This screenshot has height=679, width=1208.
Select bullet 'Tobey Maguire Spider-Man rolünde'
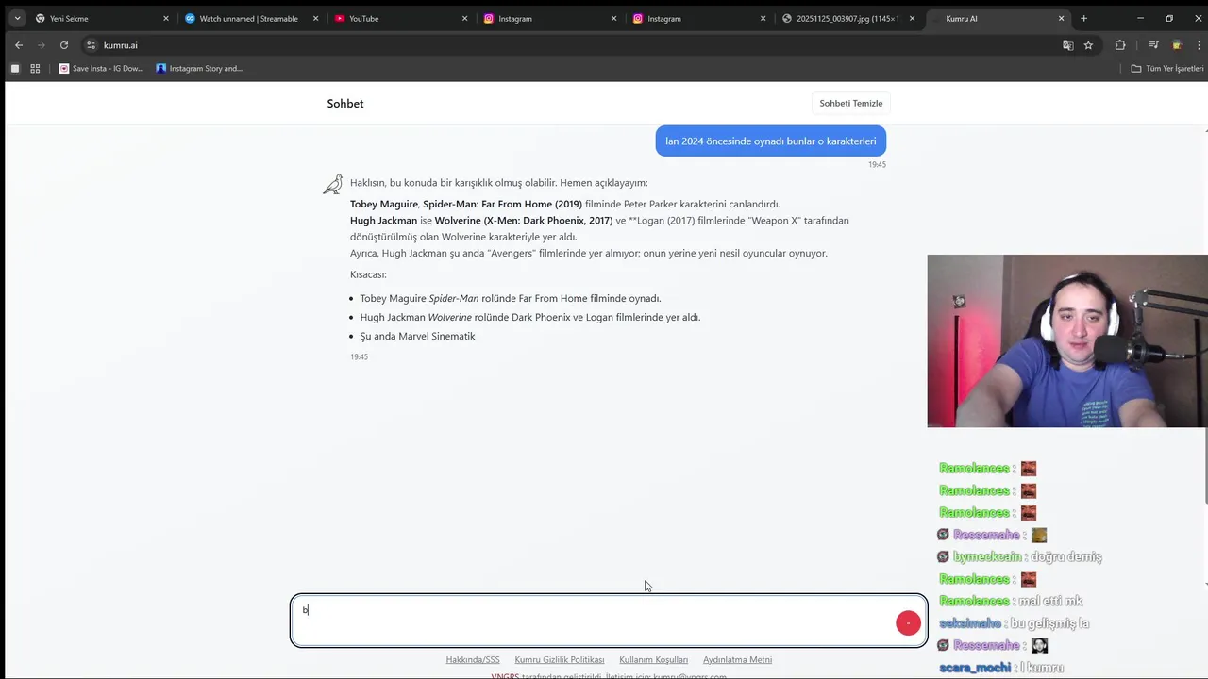click(511, 298)
